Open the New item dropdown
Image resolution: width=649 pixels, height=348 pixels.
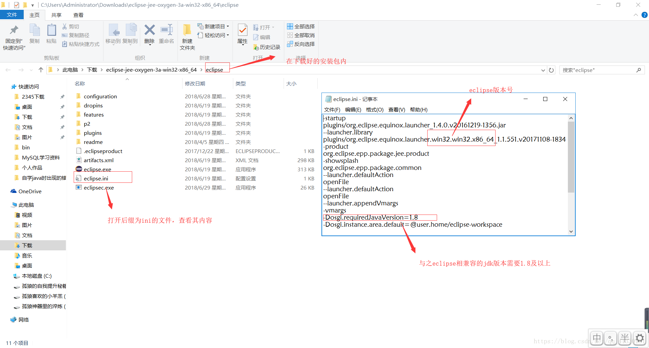click(x=213, y=26)
